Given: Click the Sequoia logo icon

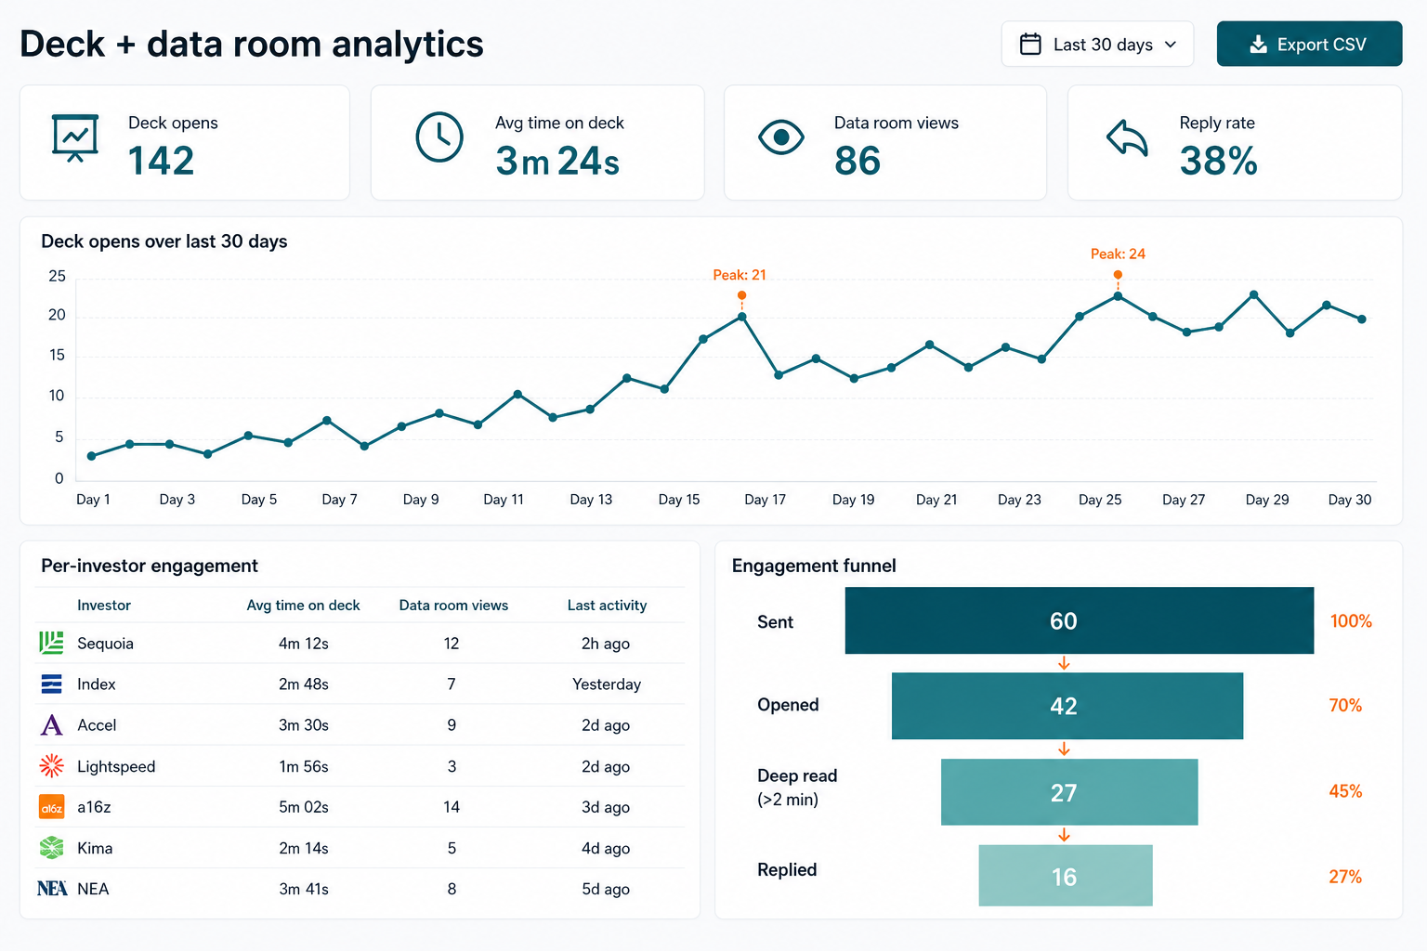Looking at the screenshot, I should pos(52,643).
